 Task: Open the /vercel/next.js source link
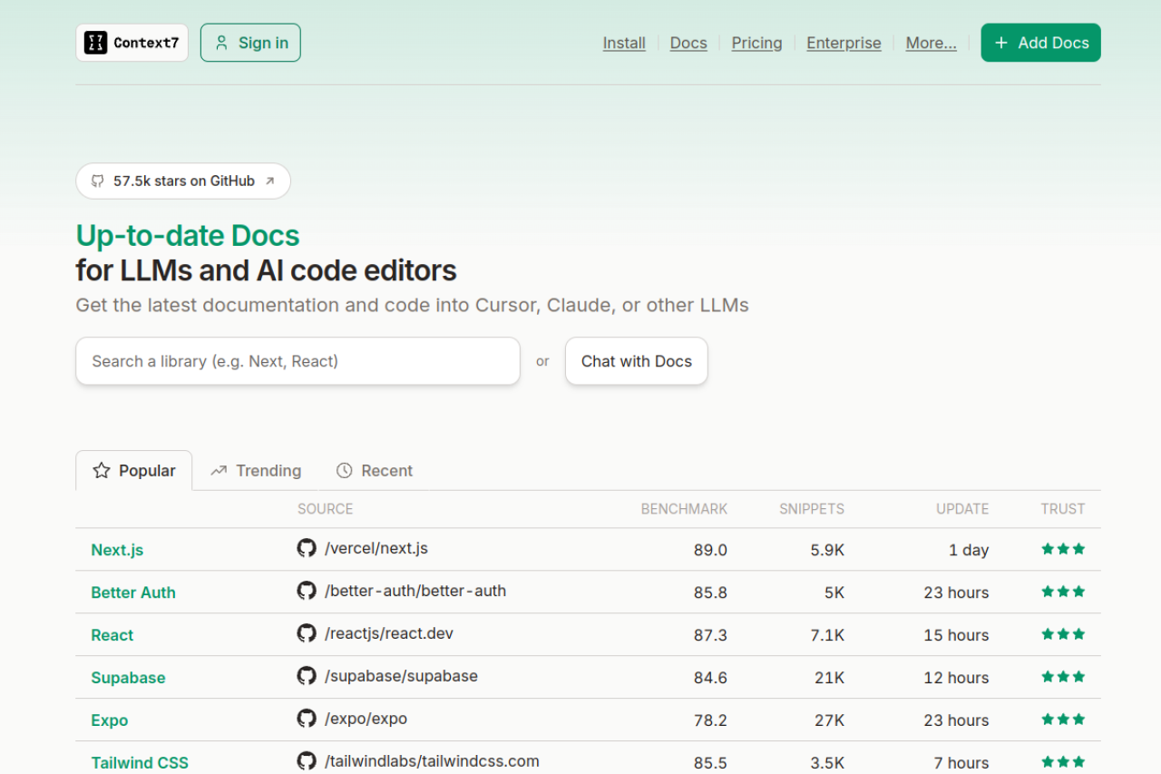tap(376, 548)
